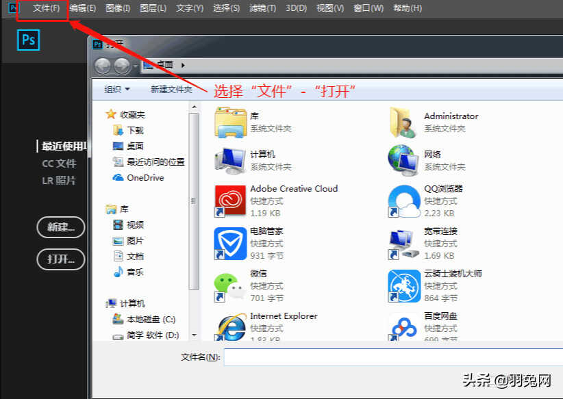
Task: Select the Administrator folder icon
Action: tap(404, 123)
